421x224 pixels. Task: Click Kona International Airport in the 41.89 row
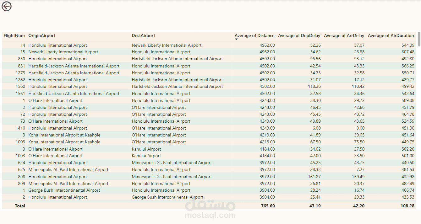(64, 135)
